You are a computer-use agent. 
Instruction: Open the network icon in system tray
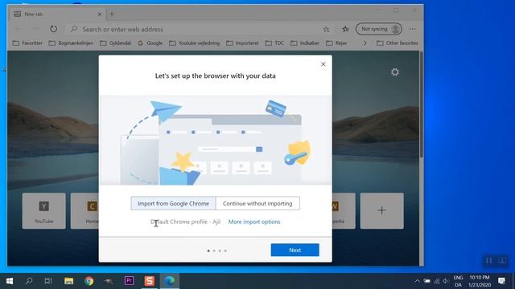tap(436, 281)
